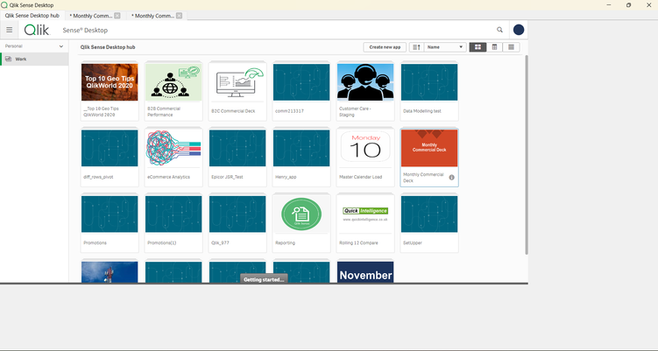This screenshot has height=351, width=658.
Task: Switch to first Monthly Comm... tab
Action: 89,16
